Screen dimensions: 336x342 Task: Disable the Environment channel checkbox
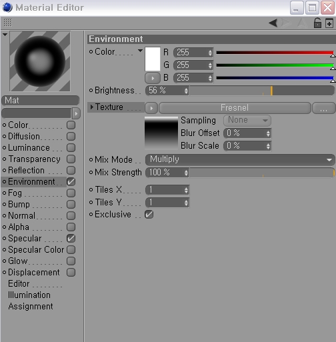[x=71, y=182]
